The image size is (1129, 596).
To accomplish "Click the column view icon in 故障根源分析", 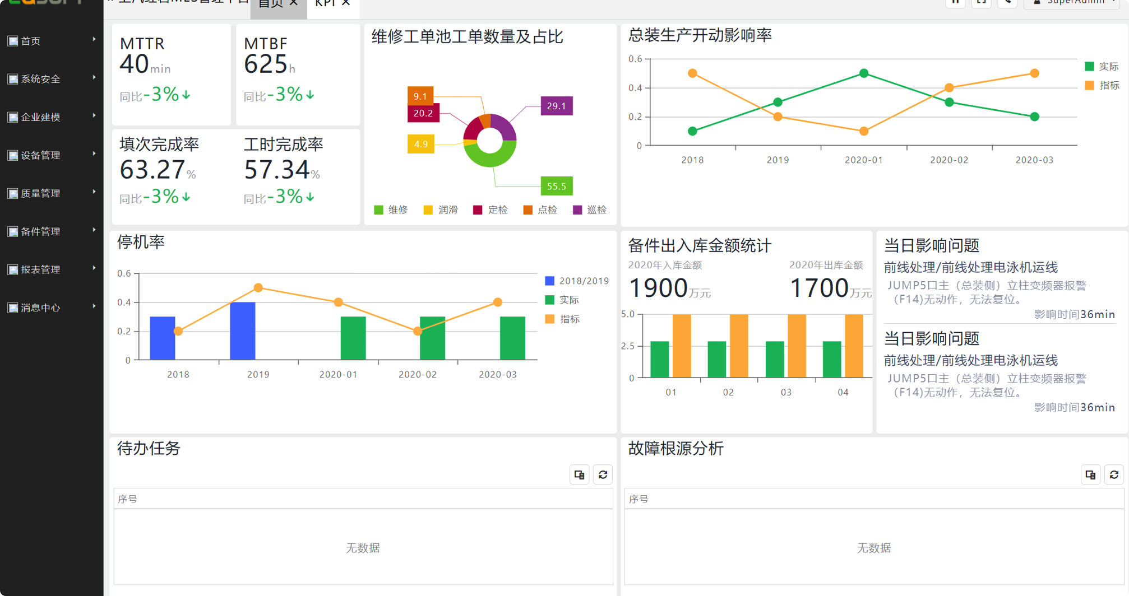I will (1090, 474).
